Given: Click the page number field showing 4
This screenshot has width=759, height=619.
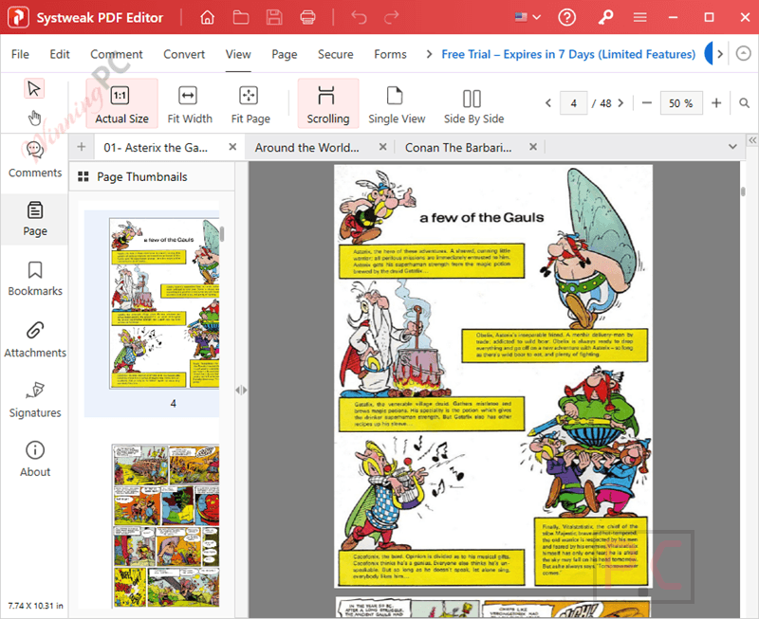Looking at the screenshot, I should 573,103.
